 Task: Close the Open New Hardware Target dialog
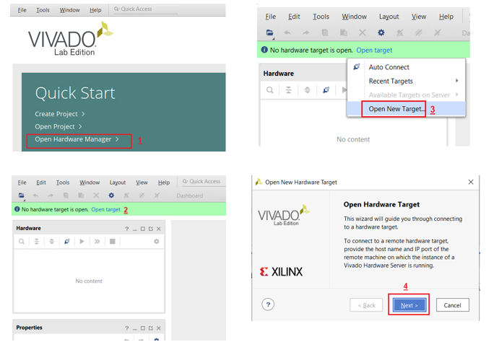click(471, 182)
